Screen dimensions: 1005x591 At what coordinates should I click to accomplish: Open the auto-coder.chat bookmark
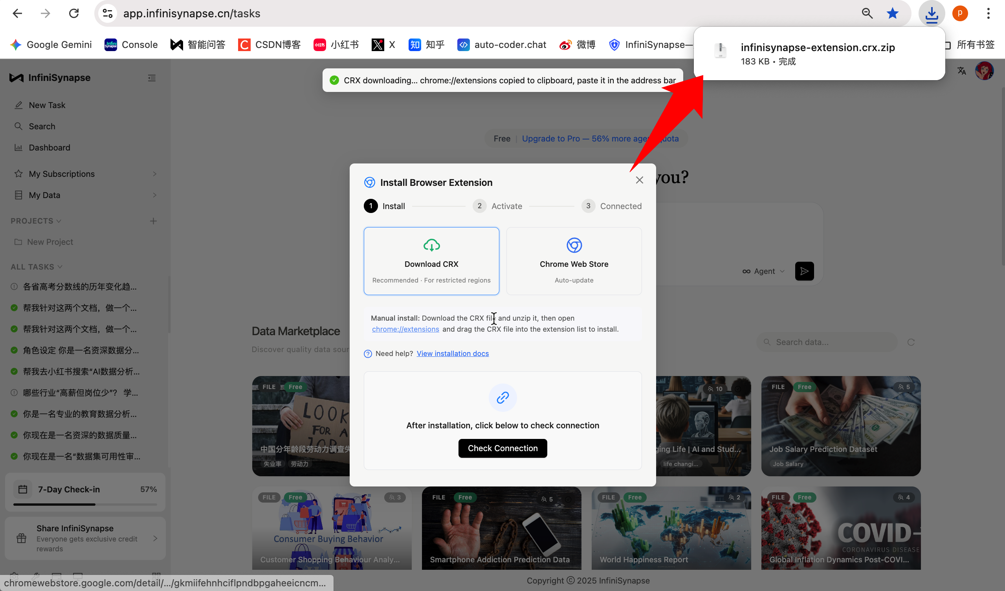tap(502, 45)
